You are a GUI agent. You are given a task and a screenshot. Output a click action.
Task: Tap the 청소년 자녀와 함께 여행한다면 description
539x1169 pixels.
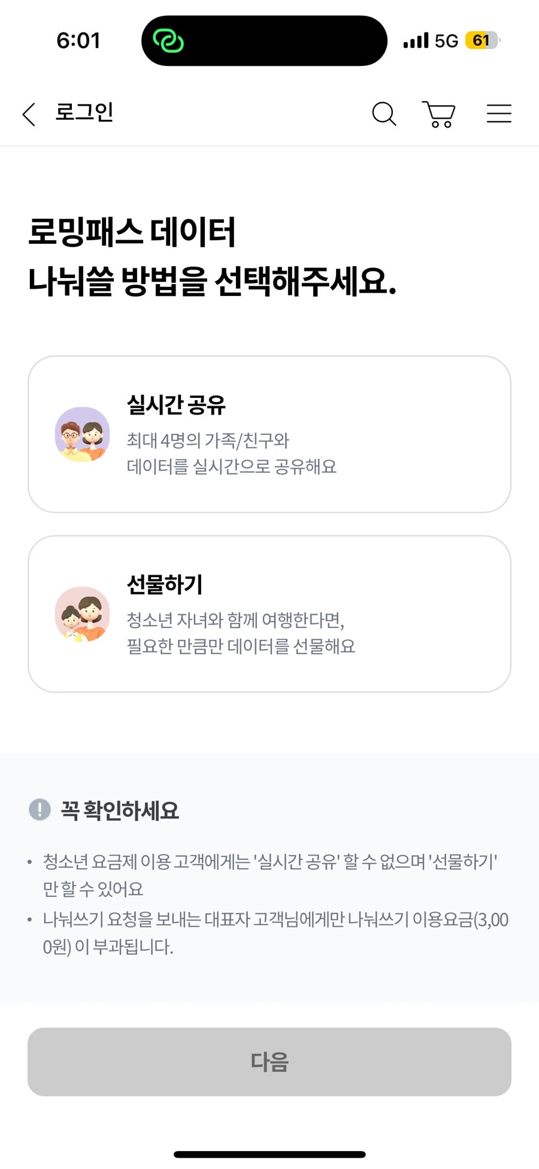235,620
